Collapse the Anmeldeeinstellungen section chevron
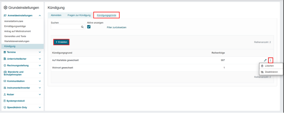284x113 pixels. coord(40,16)
